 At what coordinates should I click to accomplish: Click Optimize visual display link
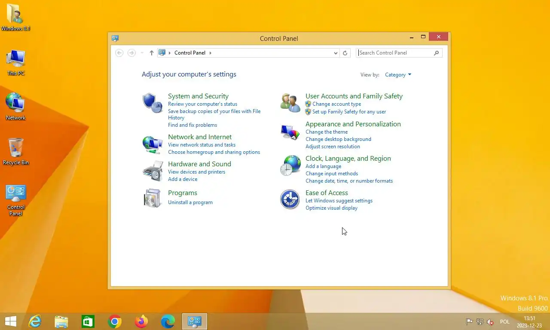pos(331,208)
